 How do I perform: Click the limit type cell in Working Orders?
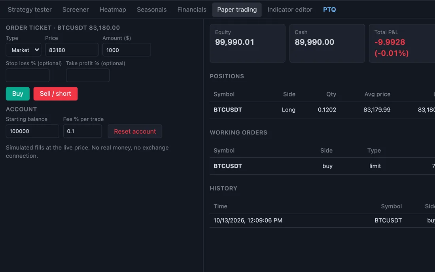[x=375, y=166]
